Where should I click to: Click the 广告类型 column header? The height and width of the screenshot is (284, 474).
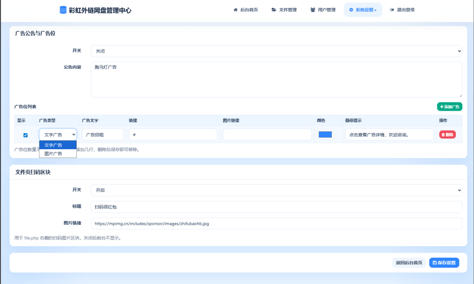pyautogui.click(x=47, y=120)
